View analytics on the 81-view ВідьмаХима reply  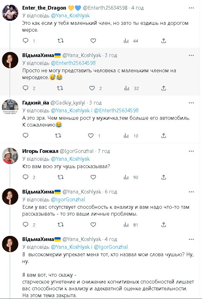click(126, 225)
